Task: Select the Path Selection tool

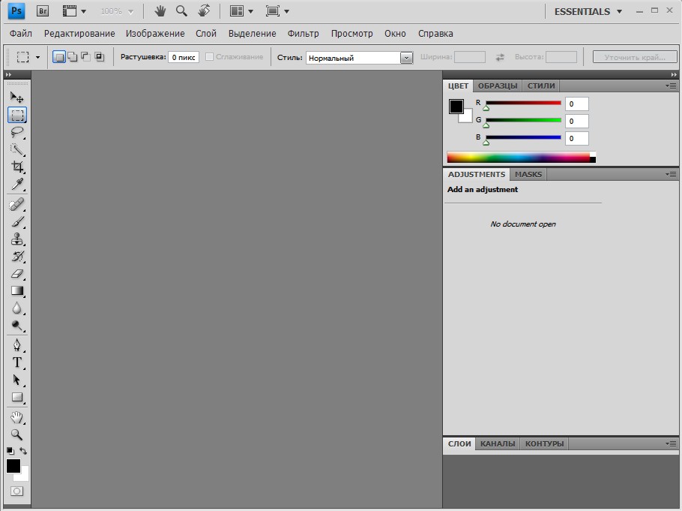Action: 17,380
